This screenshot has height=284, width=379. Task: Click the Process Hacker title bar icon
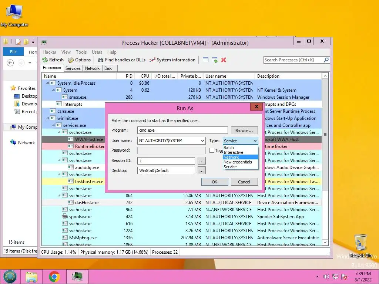pyautogui.click(x=44, y=43)
